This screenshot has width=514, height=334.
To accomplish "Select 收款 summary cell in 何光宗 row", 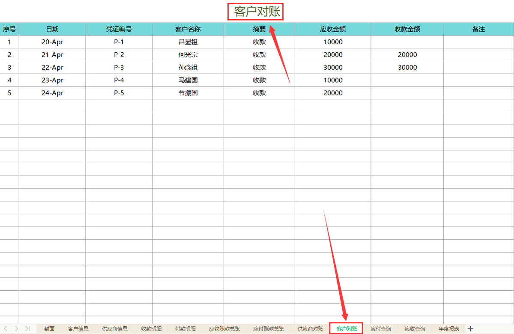I will [x=259, y=55].
